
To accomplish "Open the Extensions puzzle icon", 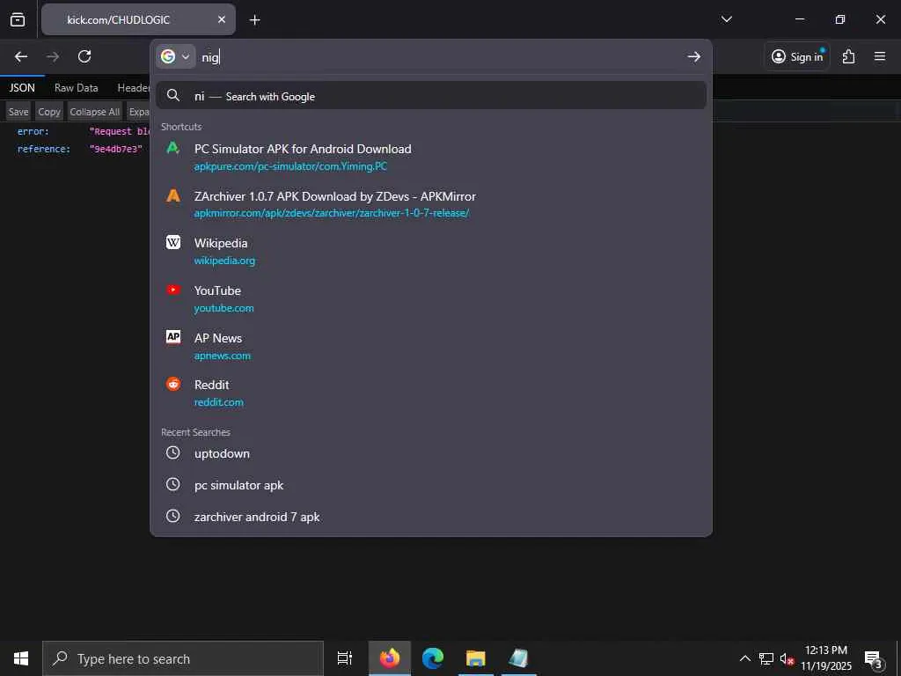I will tap(849, 56).
